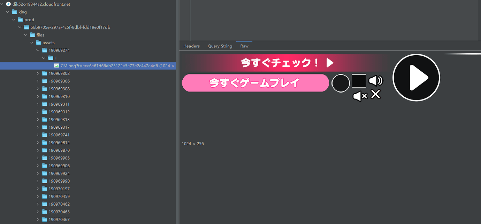Click the empty circle shape in the preview
Image resolution: width=481 pixels, height=224 pixels.
(341, 83)
